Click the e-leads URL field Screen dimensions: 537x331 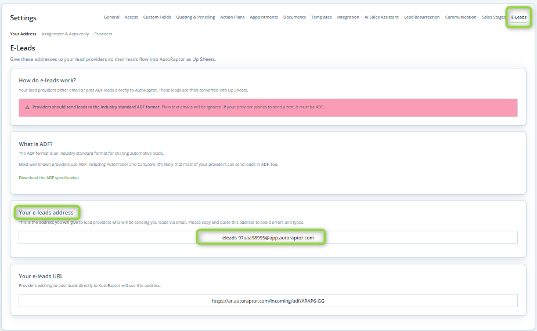coord(268,301)
